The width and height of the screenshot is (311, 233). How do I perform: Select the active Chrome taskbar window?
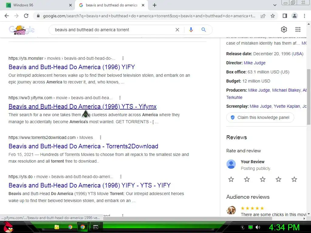pyautogui.click(x=83, y=227)
